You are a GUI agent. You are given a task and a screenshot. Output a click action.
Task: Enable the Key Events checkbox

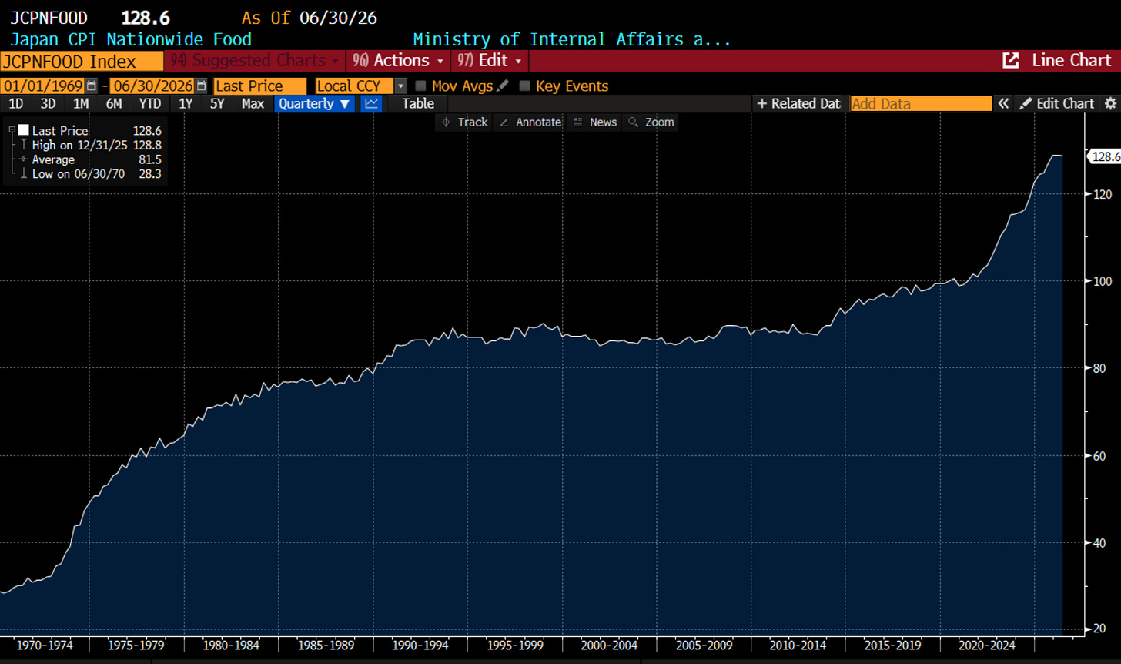click(525, 86)
